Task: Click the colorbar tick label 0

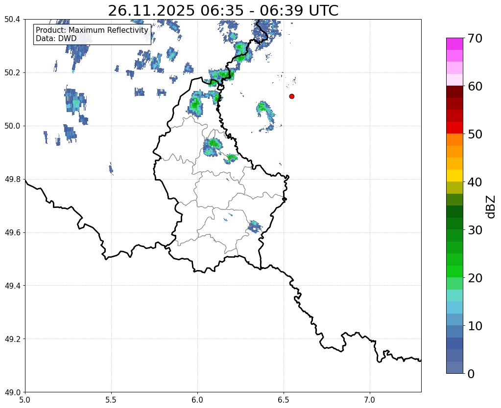Action: (x=471, y=374)
